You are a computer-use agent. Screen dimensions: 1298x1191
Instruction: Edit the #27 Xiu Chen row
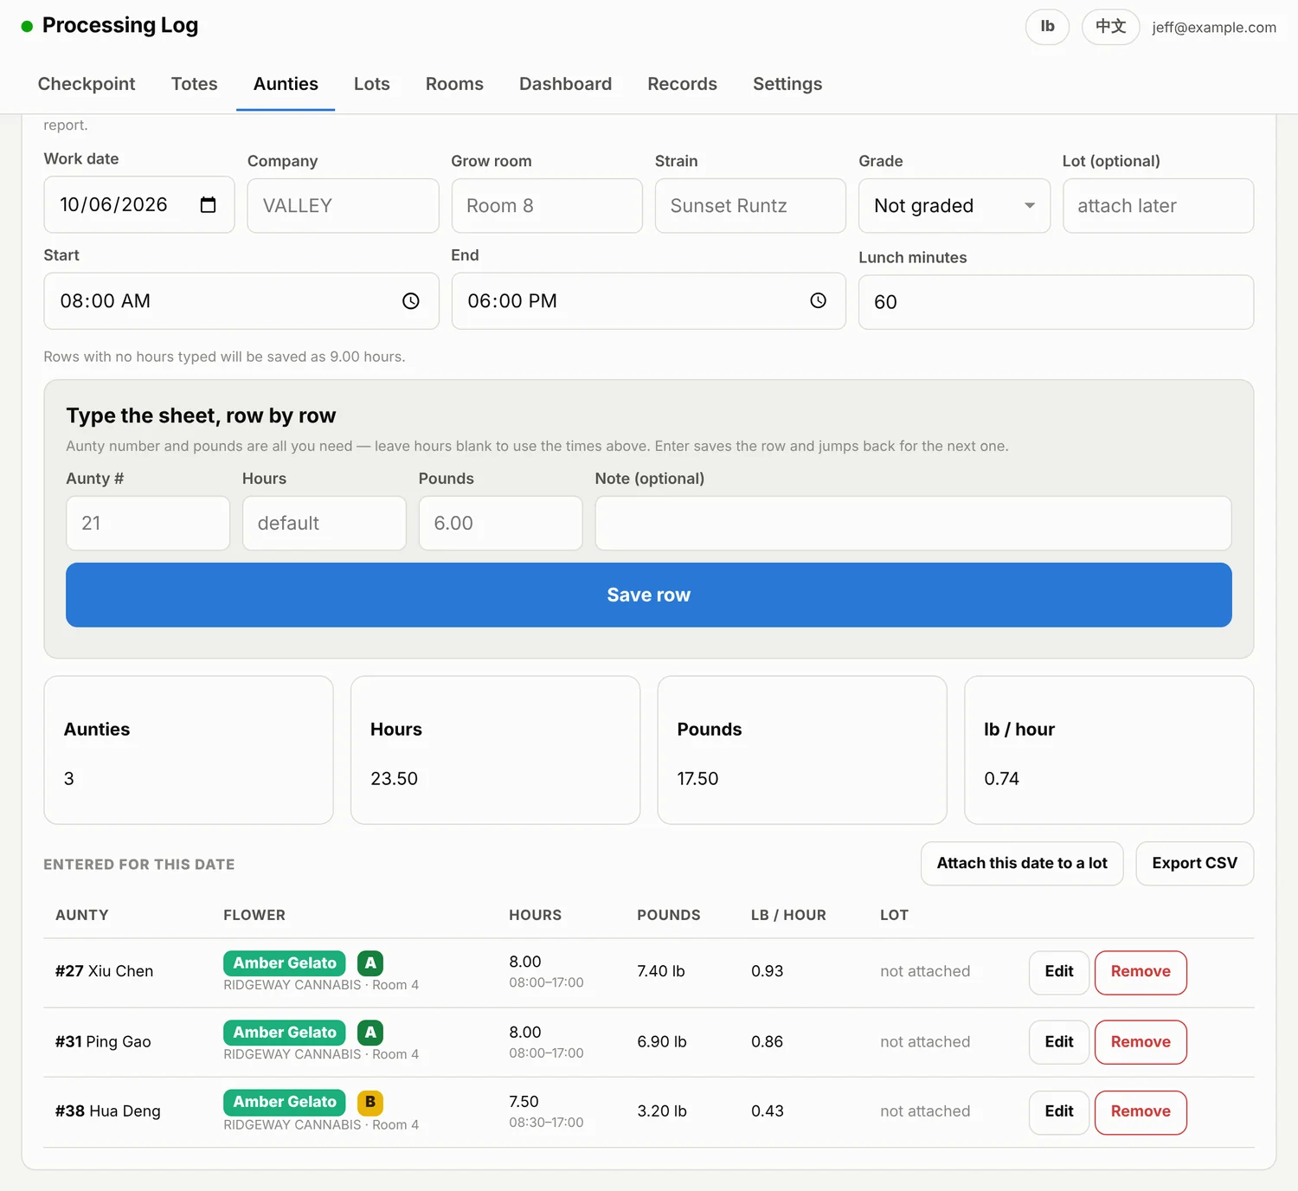point(1059,972)
